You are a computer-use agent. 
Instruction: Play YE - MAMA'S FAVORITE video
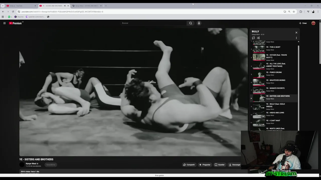274,90
